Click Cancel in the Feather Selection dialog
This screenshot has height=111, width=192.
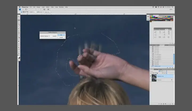(x=61, y=37)
